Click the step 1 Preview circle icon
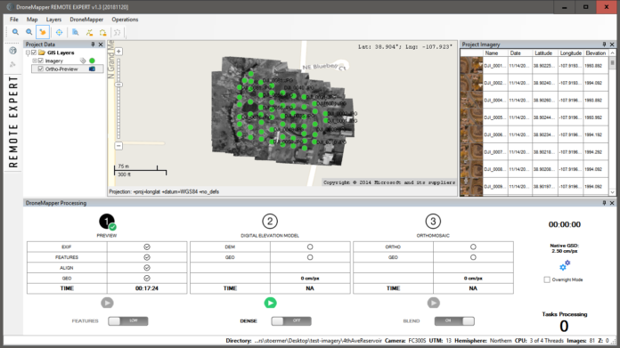This screenshot has height=348, width=620. [x=107, y=222]
